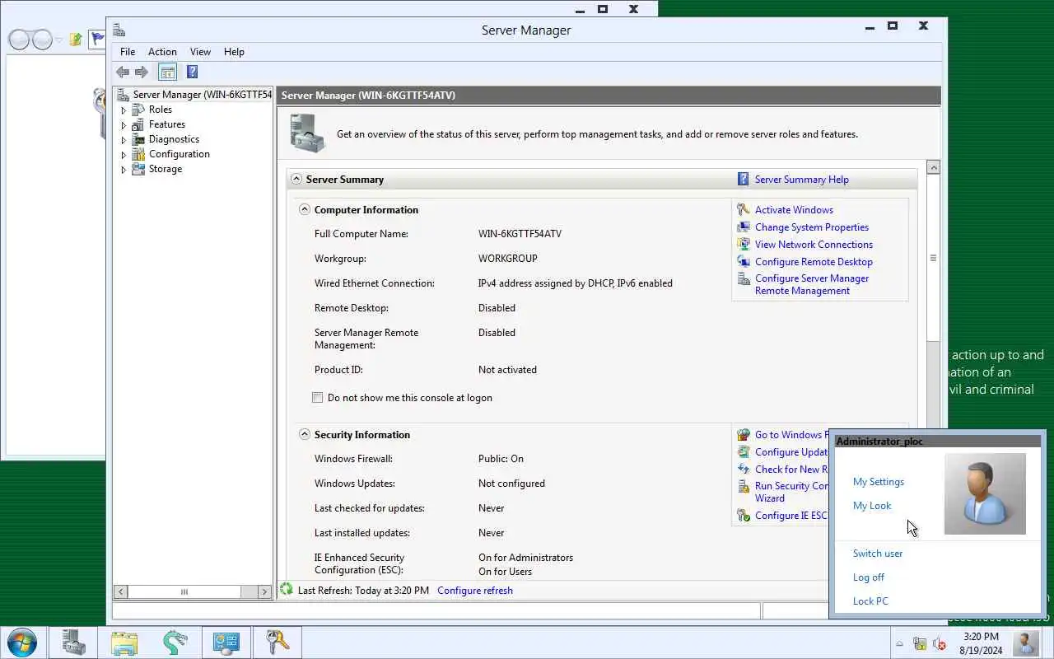1054x659 pixels.
Task: Click the Configure IE ESC shield icon
Action: (x=744, y=516)
